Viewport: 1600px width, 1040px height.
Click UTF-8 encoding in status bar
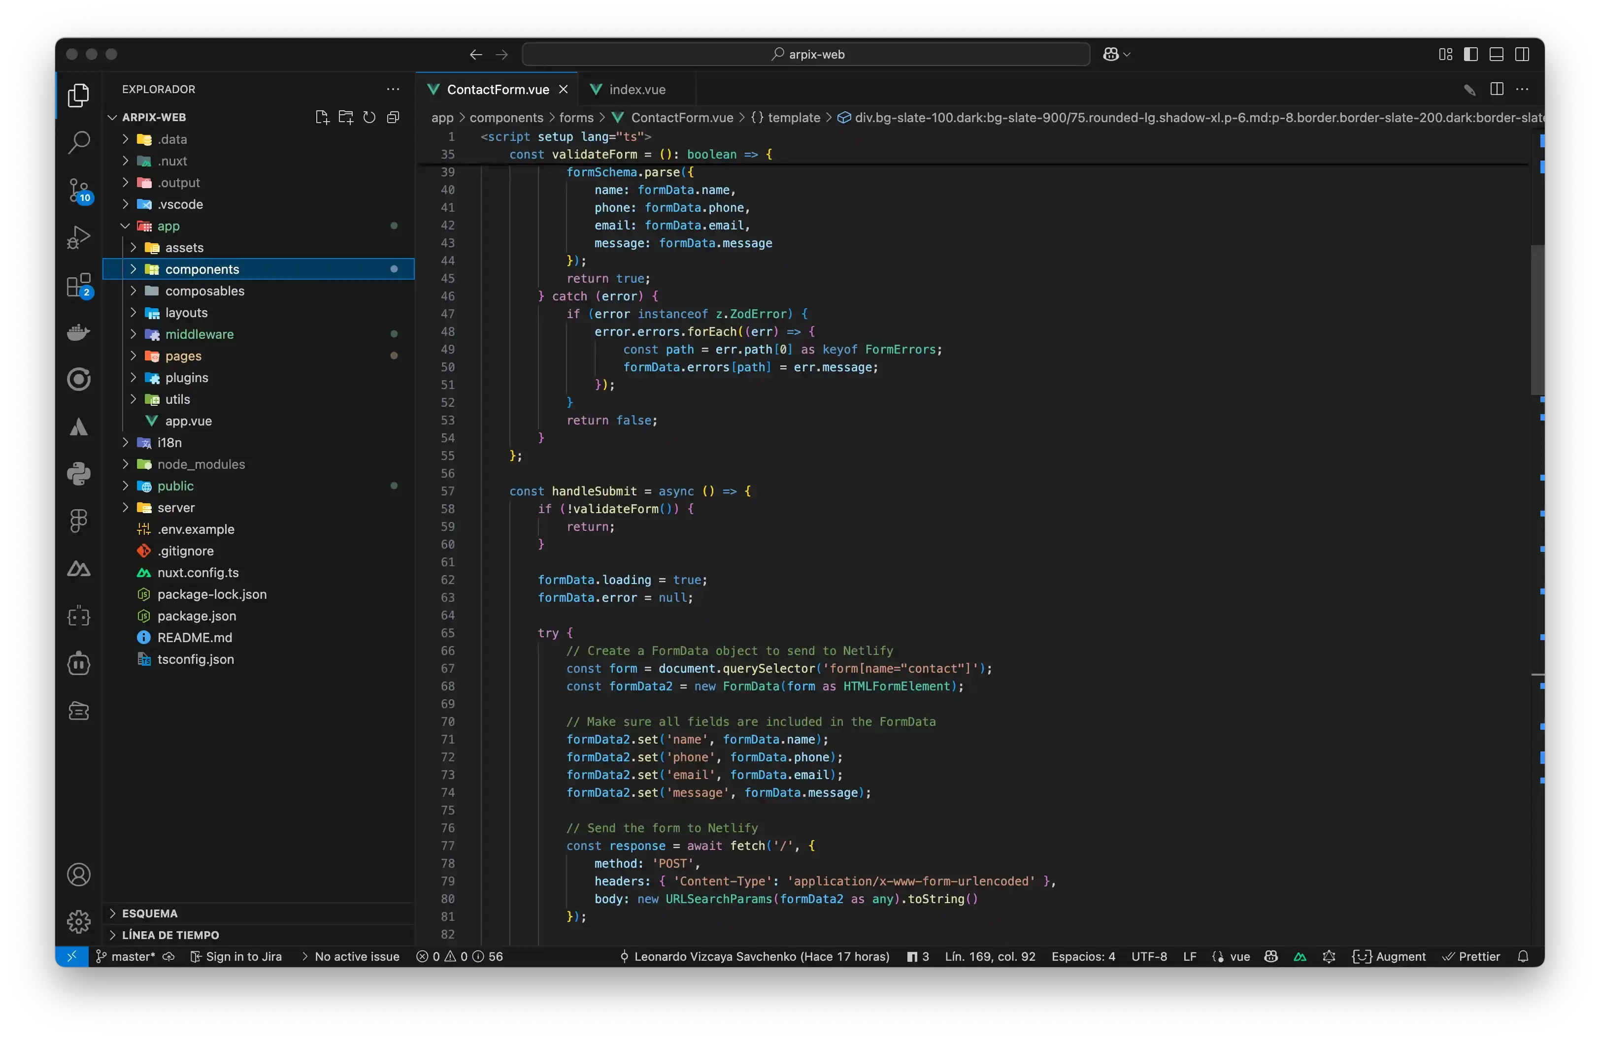click(x=1148, y=956)
